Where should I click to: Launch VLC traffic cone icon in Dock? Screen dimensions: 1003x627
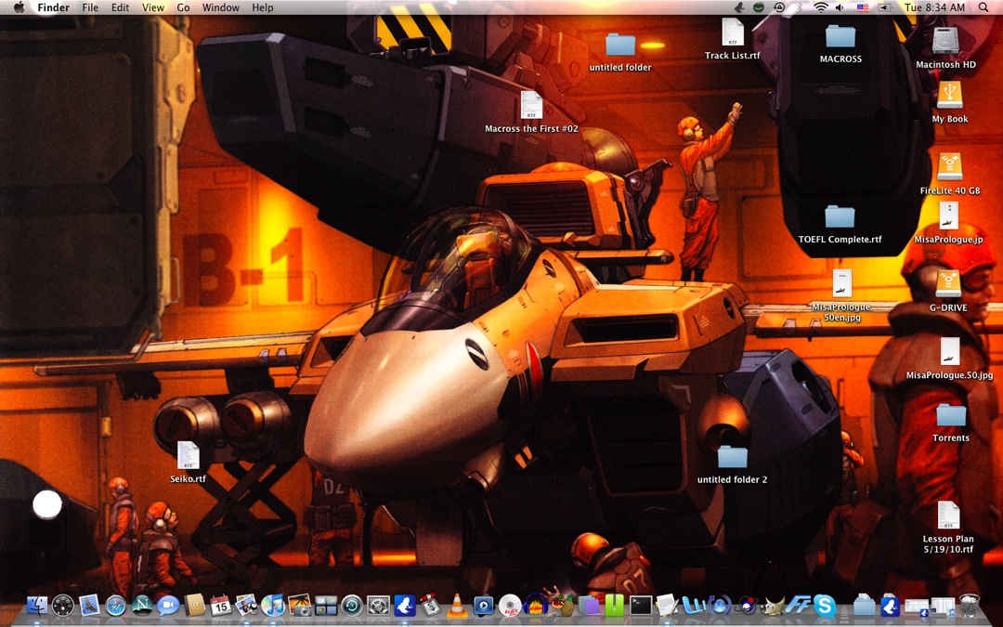tap(457, 605)
